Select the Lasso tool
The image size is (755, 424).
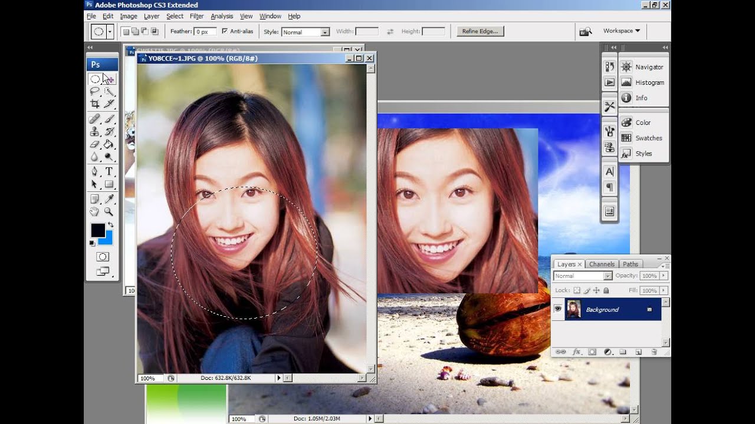click(x=94, y=91)
